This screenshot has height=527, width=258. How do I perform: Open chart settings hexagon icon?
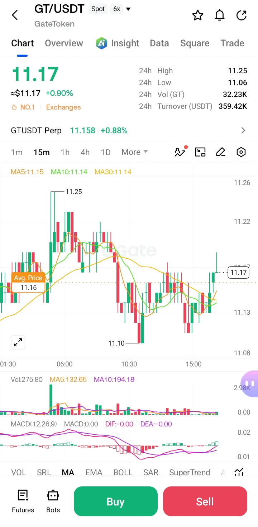click(x=241, y=152)
